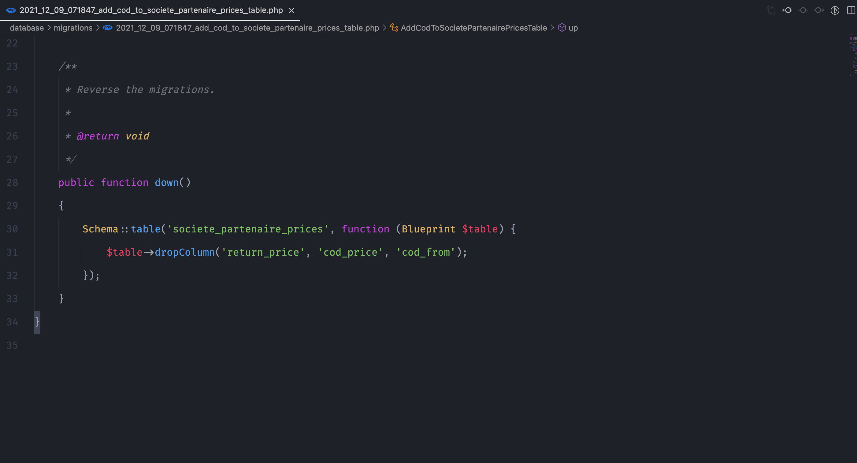This screenshot has height=463, width=857.
Task: Click the AddCodToSocietePartenairePricesTable breadcrumb
Action: tap(474, 28)
